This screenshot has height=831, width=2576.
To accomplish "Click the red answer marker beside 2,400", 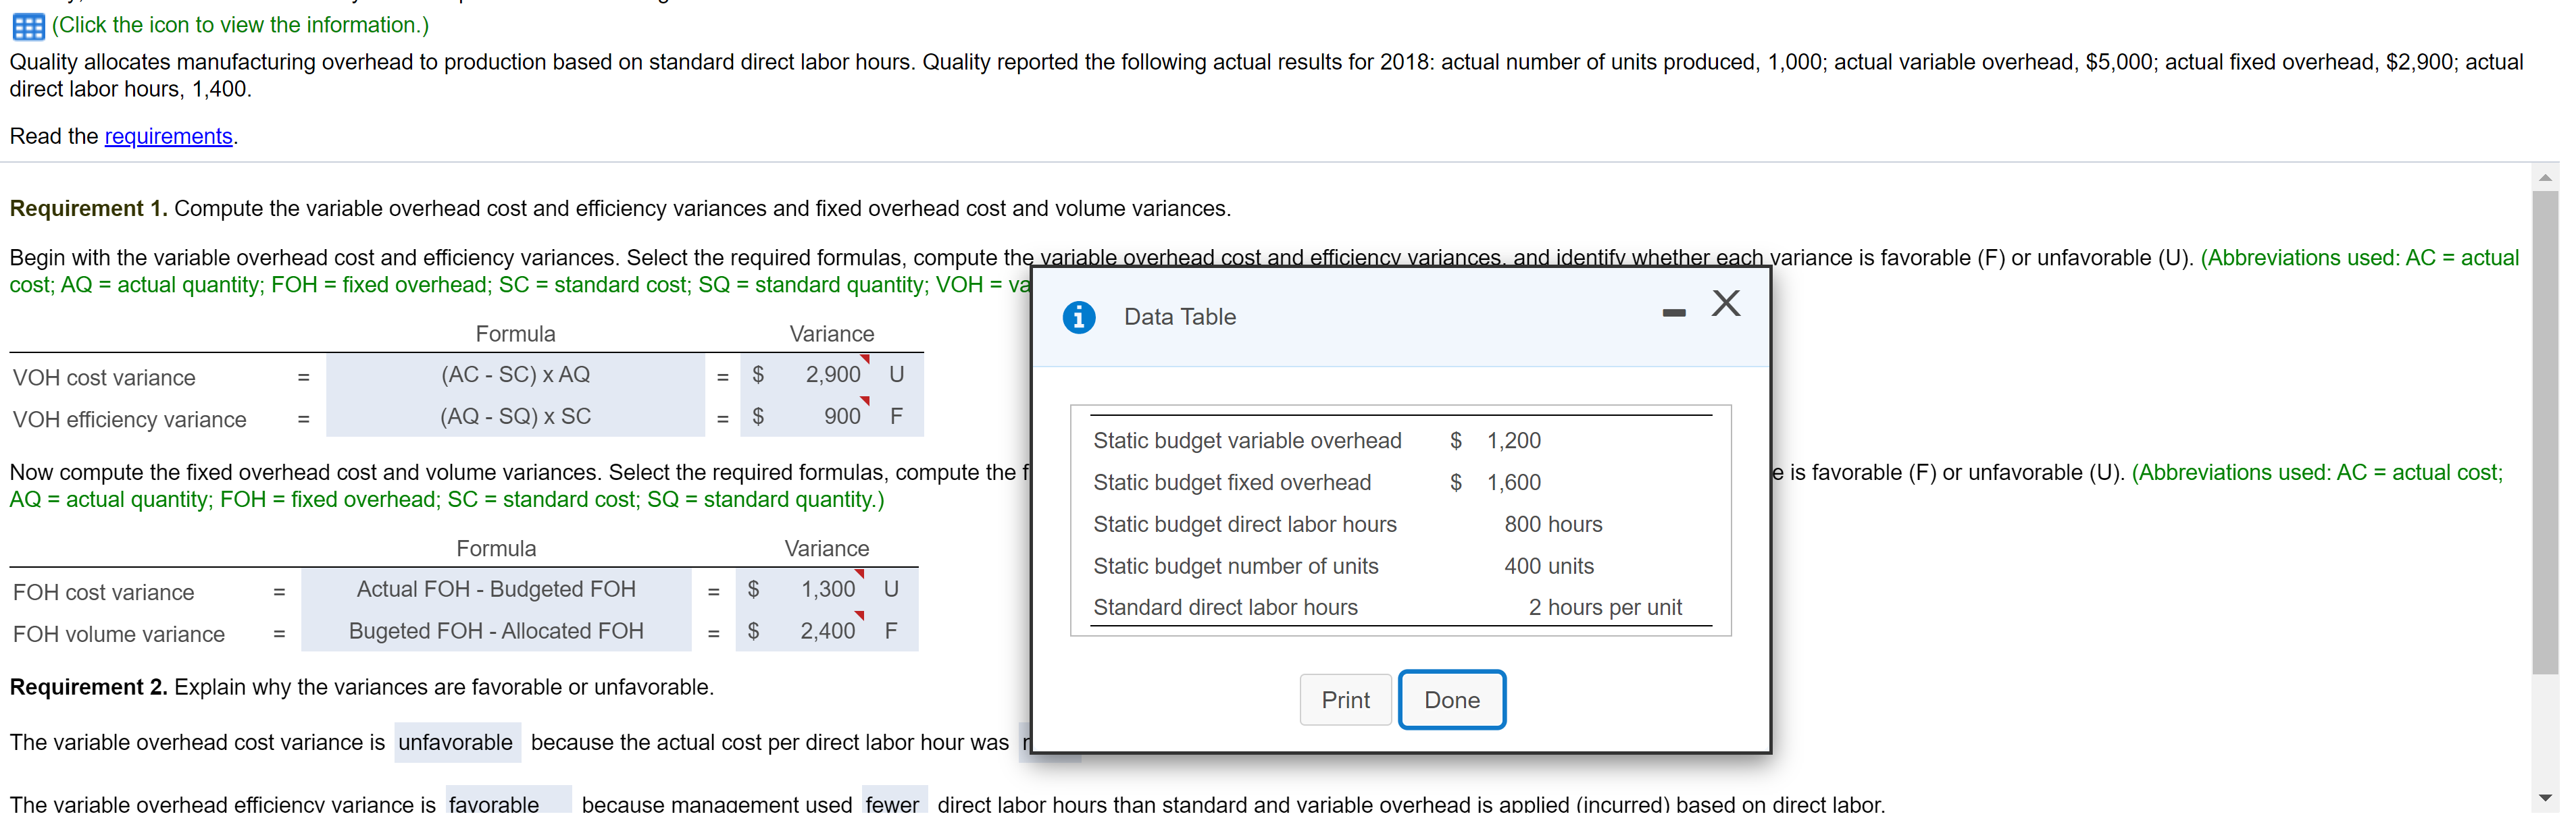I will click(861, 617).
